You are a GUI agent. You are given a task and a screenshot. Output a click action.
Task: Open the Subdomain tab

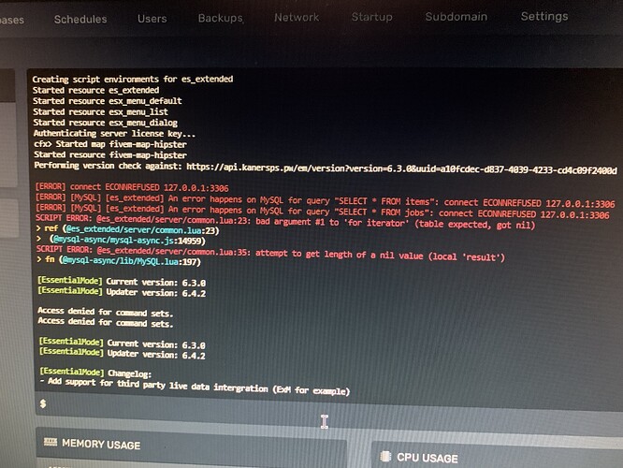click(x=456, y=16)
